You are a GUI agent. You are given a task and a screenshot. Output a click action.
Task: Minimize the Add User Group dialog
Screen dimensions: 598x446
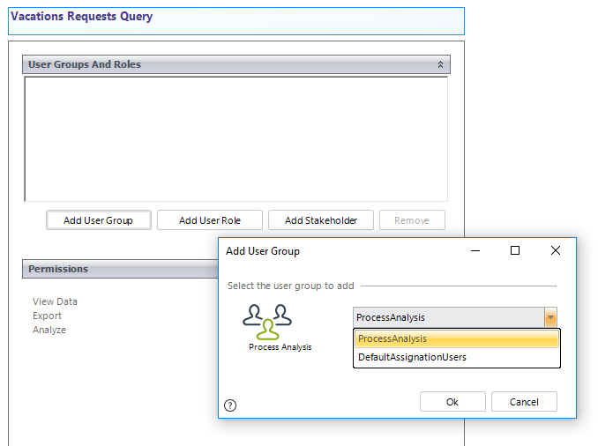[475, 250]
